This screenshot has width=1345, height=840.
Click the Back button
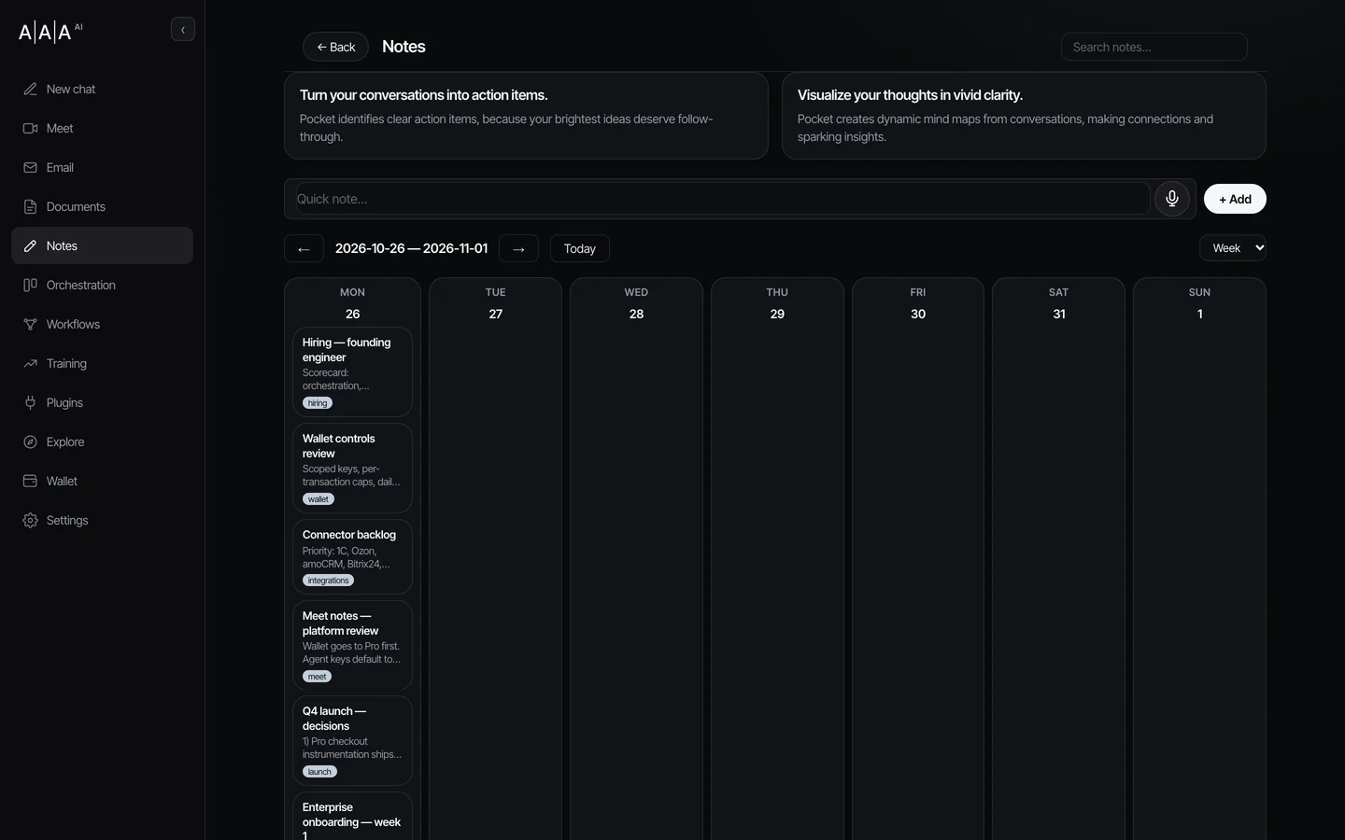[335, 47]
